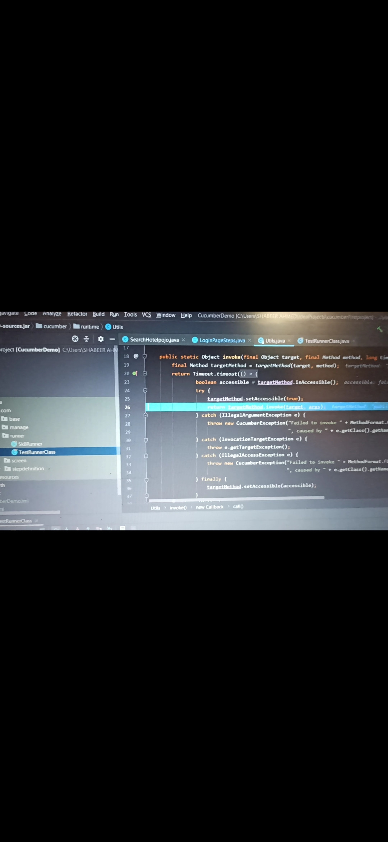Open the Tools menu
This screenshot has width=388, height=842.
[x=130, y=314]
